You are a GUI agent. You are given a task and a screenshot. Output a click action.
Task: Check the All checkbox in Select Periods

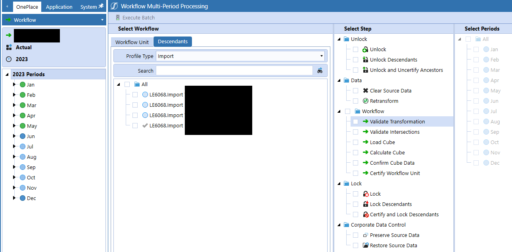click(469, 39)
